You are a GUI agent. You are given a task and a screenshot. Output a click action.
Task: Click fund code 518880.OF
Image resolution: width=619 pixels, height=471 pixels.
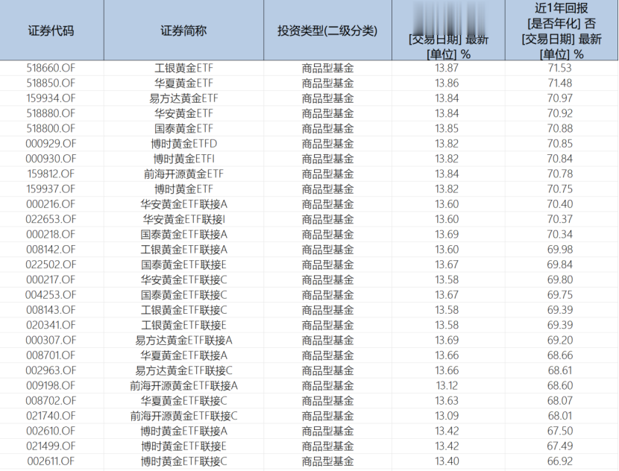coord(51,113)
